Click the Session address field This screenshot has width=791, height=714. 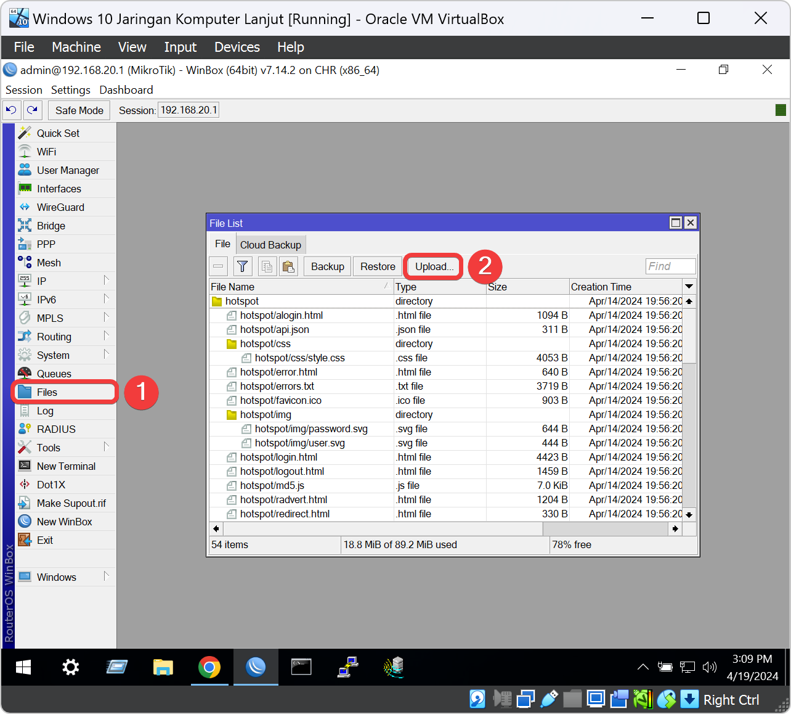[189, 110]
